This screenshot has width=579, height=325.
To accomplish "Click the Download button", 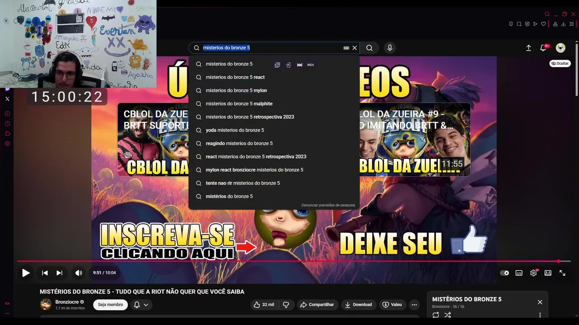I will 358,305.
